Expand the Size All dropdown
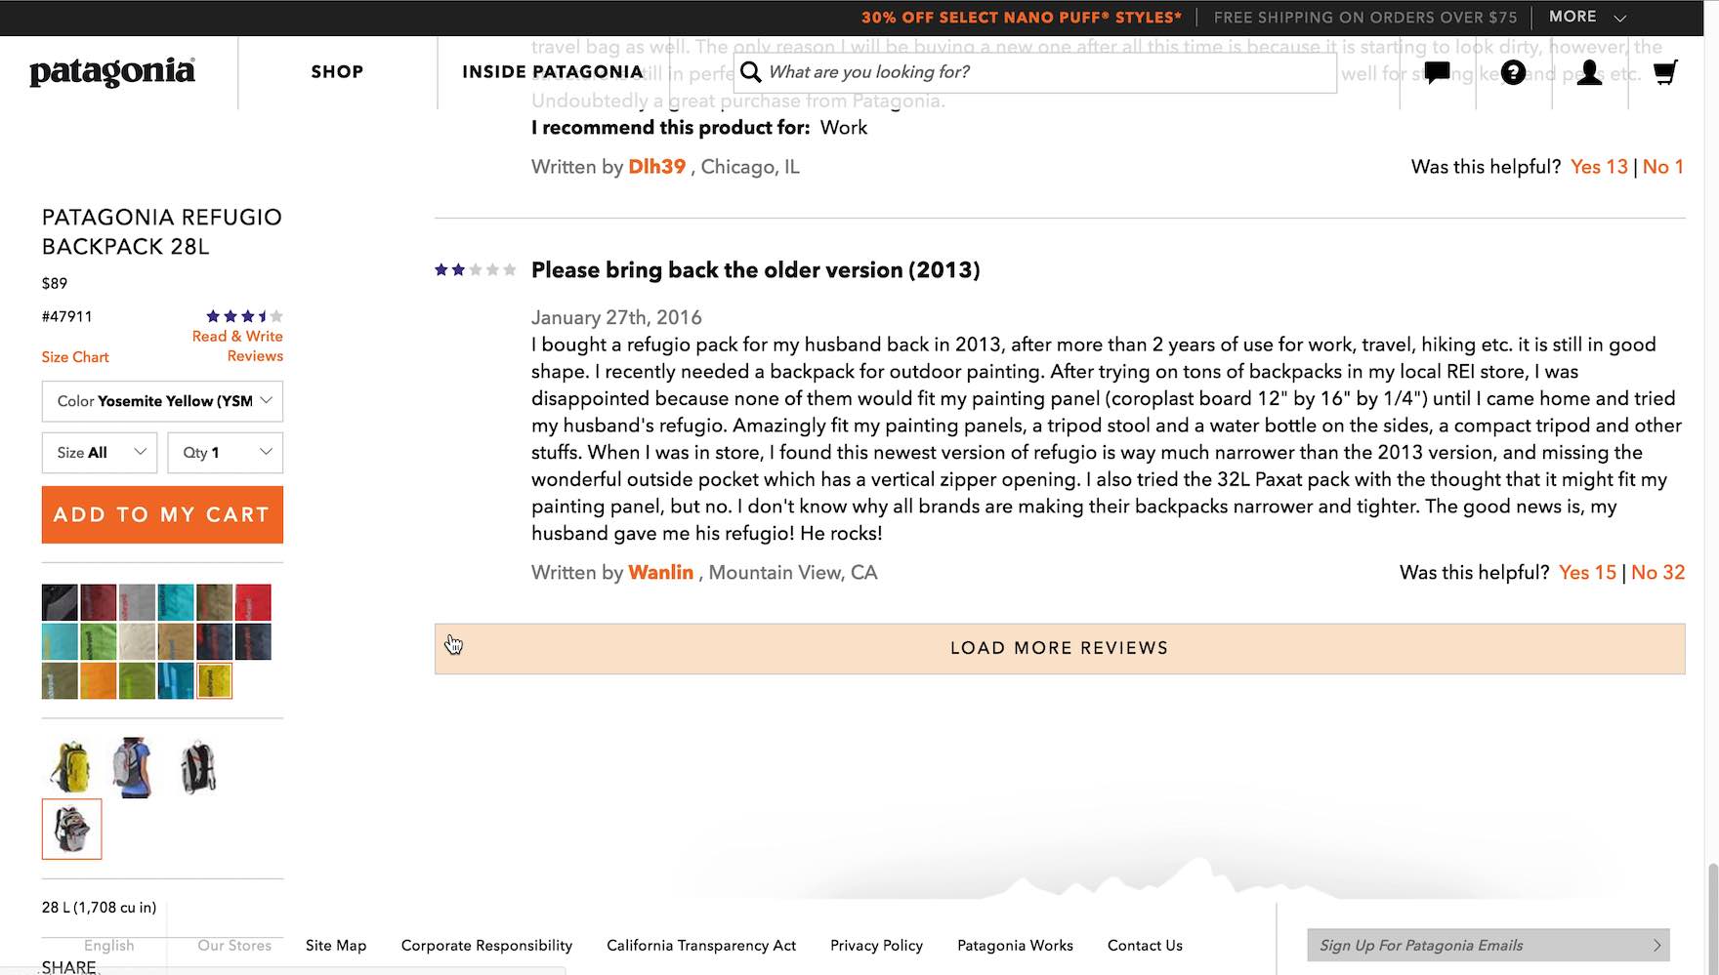 (100, 453)
